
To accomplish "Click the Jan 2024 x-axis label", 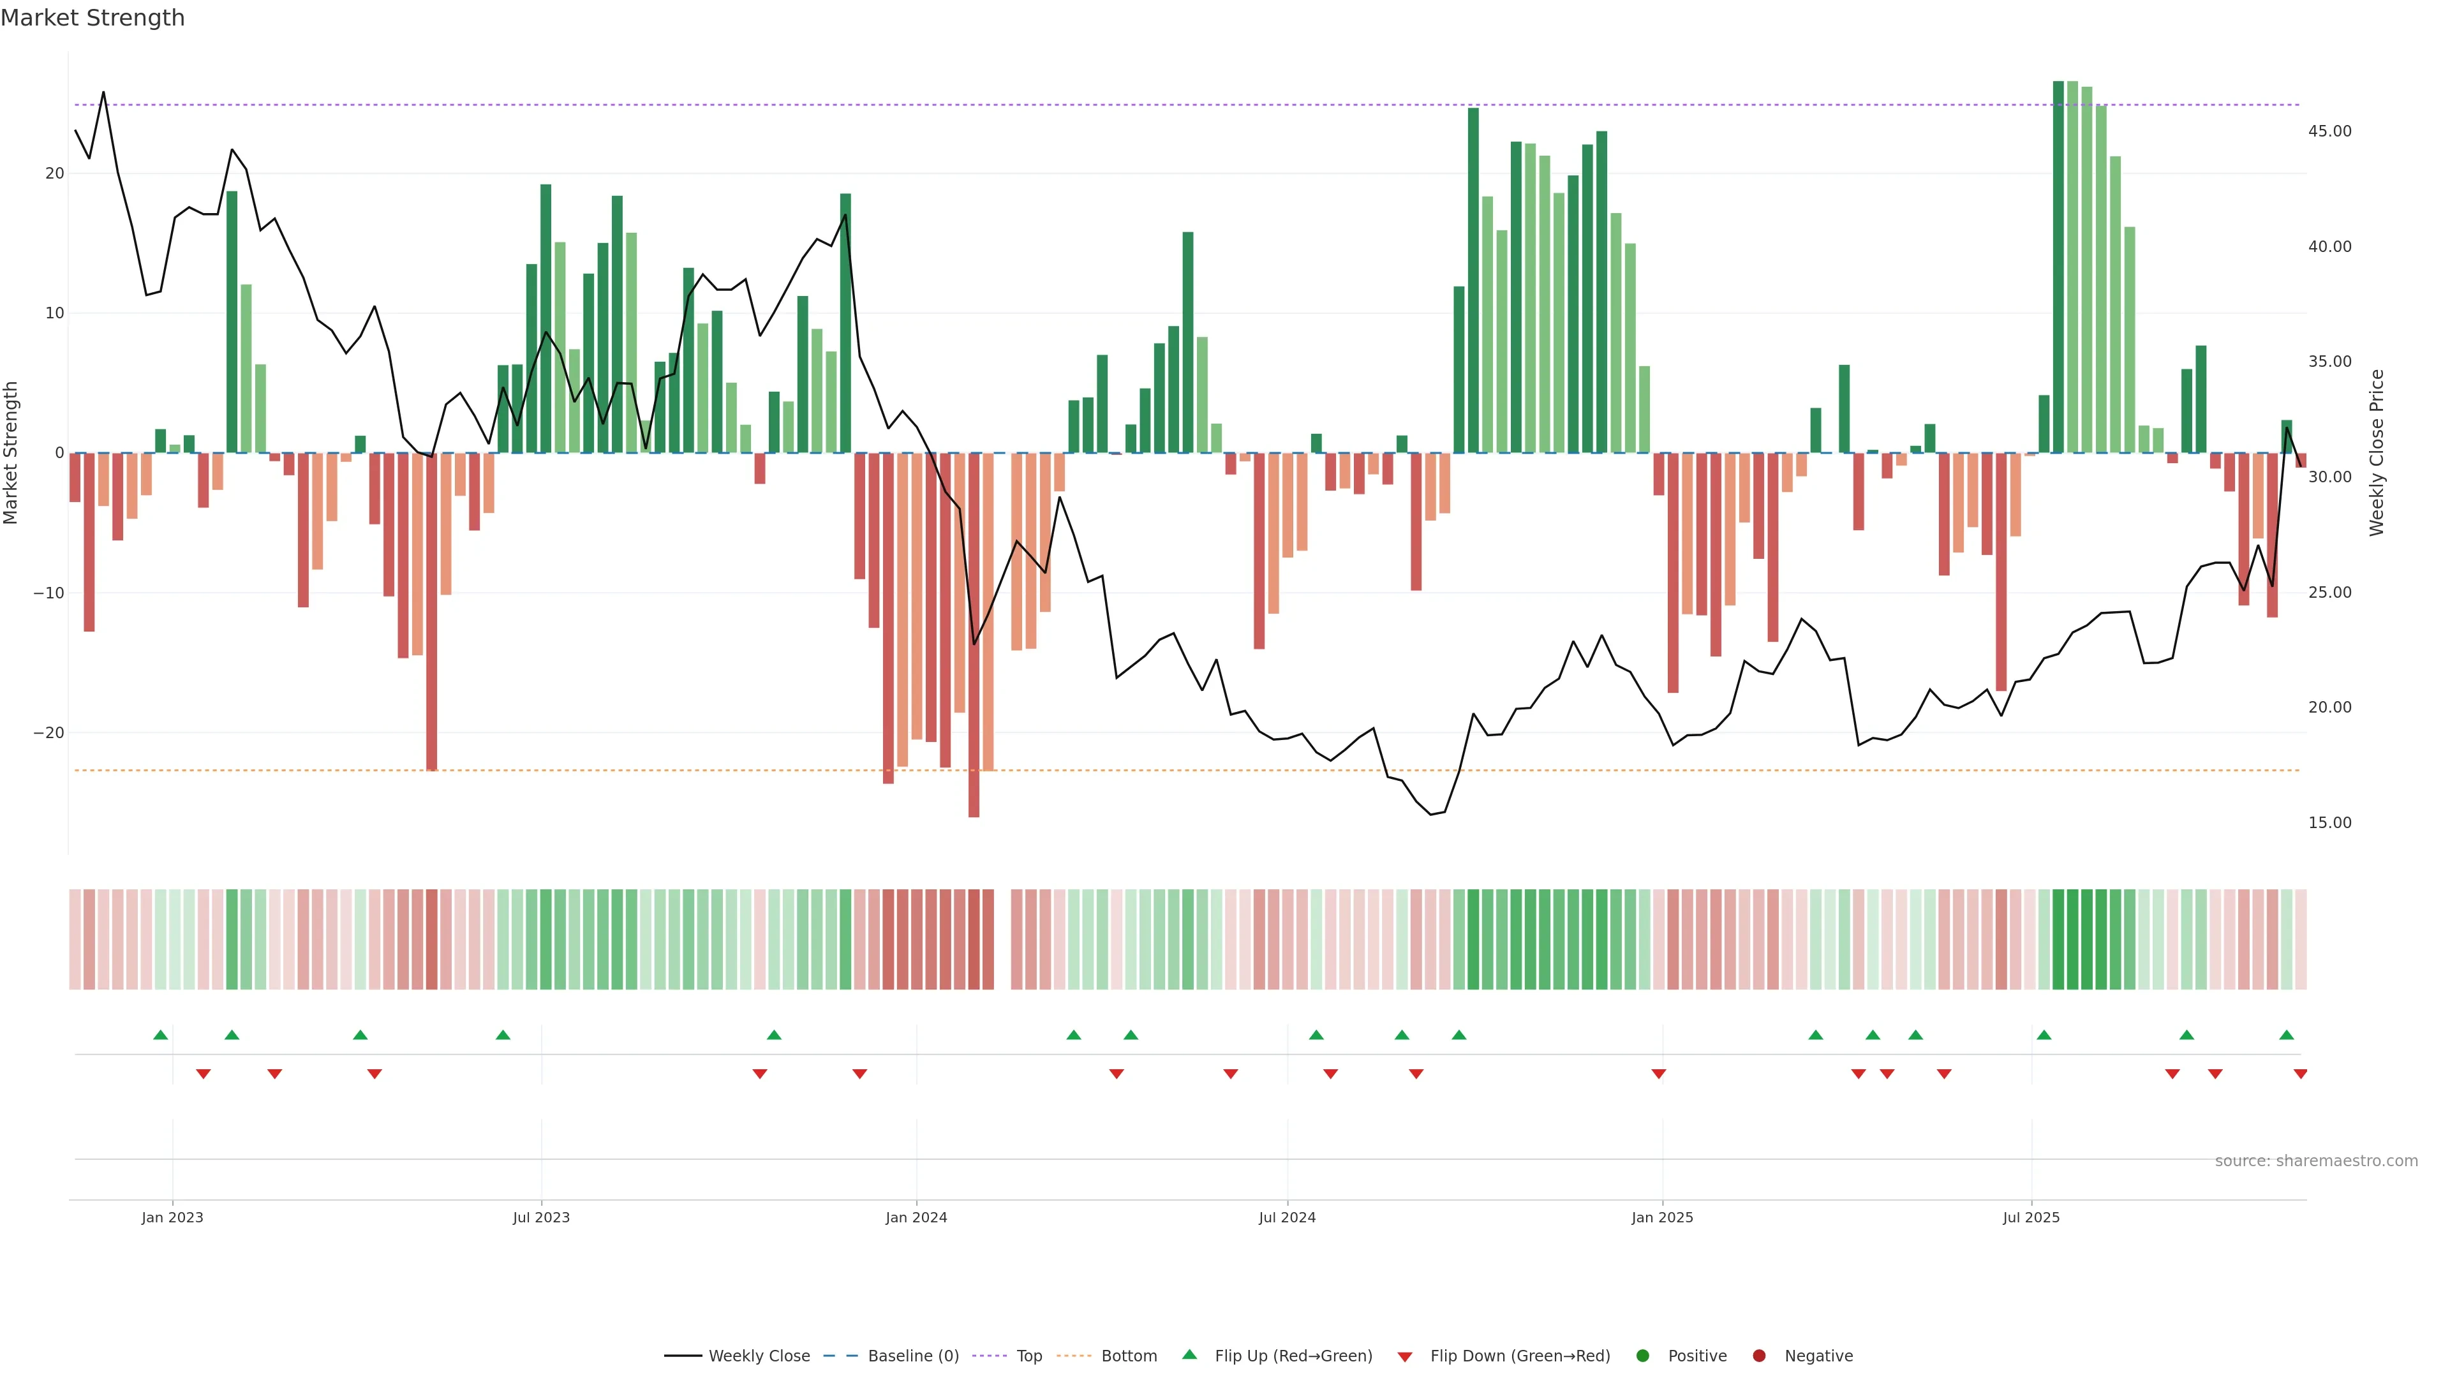I will [x=916, y=1217].
